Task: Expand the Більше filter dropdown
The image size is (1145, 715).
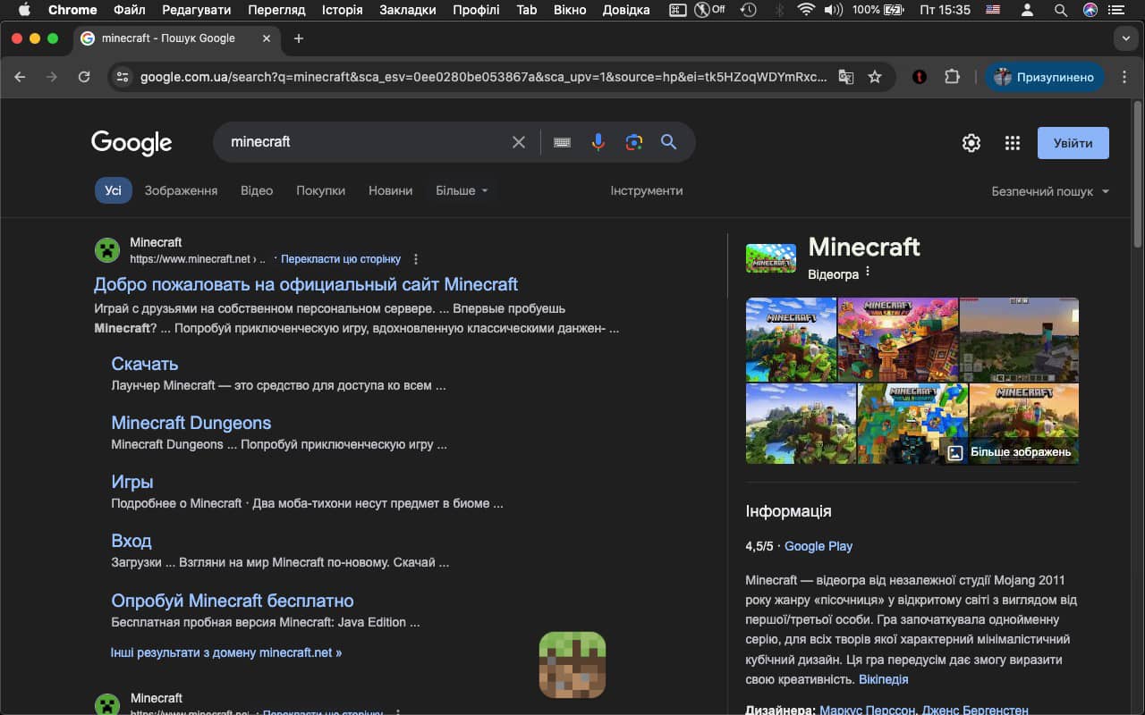Action: pyautogui.click(x=462, y=190)
